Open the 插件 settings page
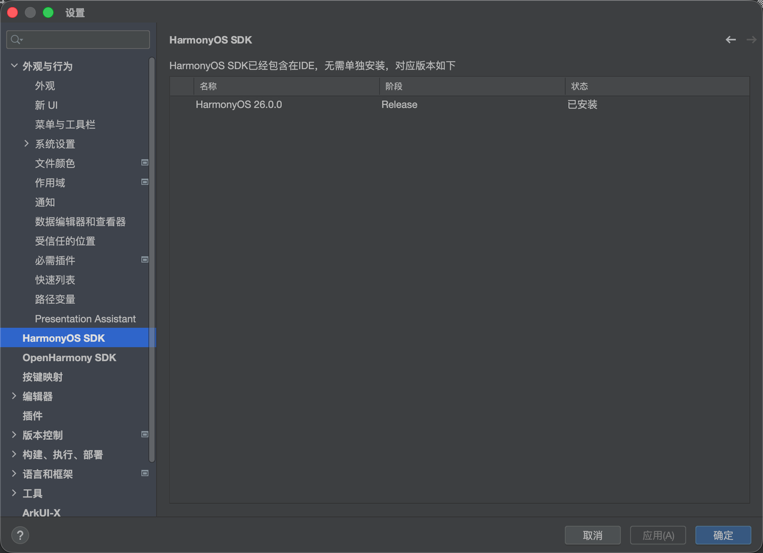Screen dimensions: 763x553 pyautogui.click(x=33, y=415)
